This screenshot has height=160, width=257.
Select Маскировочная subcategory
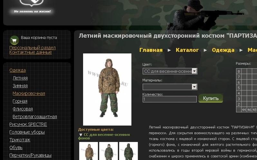pos(29,93)
